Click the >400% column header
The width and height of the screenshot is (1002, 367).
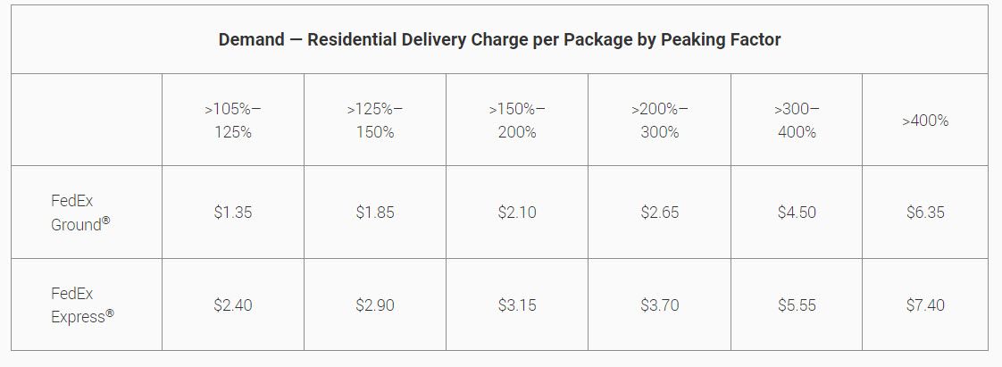(x=925, y=121)
